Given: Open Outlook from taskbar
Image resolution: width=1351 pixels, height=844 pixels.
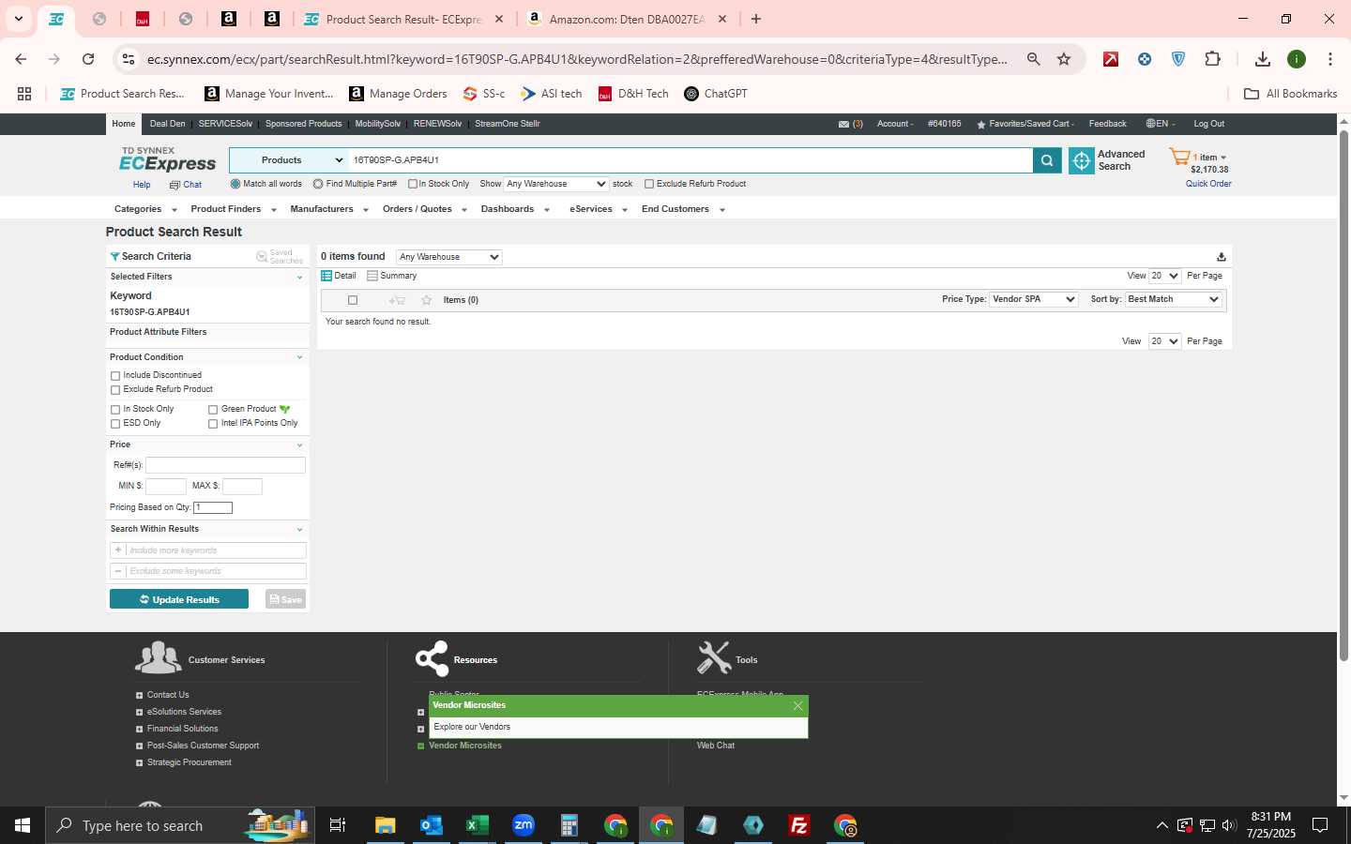Looking at the screenshot, I should [x=431, y=825].
